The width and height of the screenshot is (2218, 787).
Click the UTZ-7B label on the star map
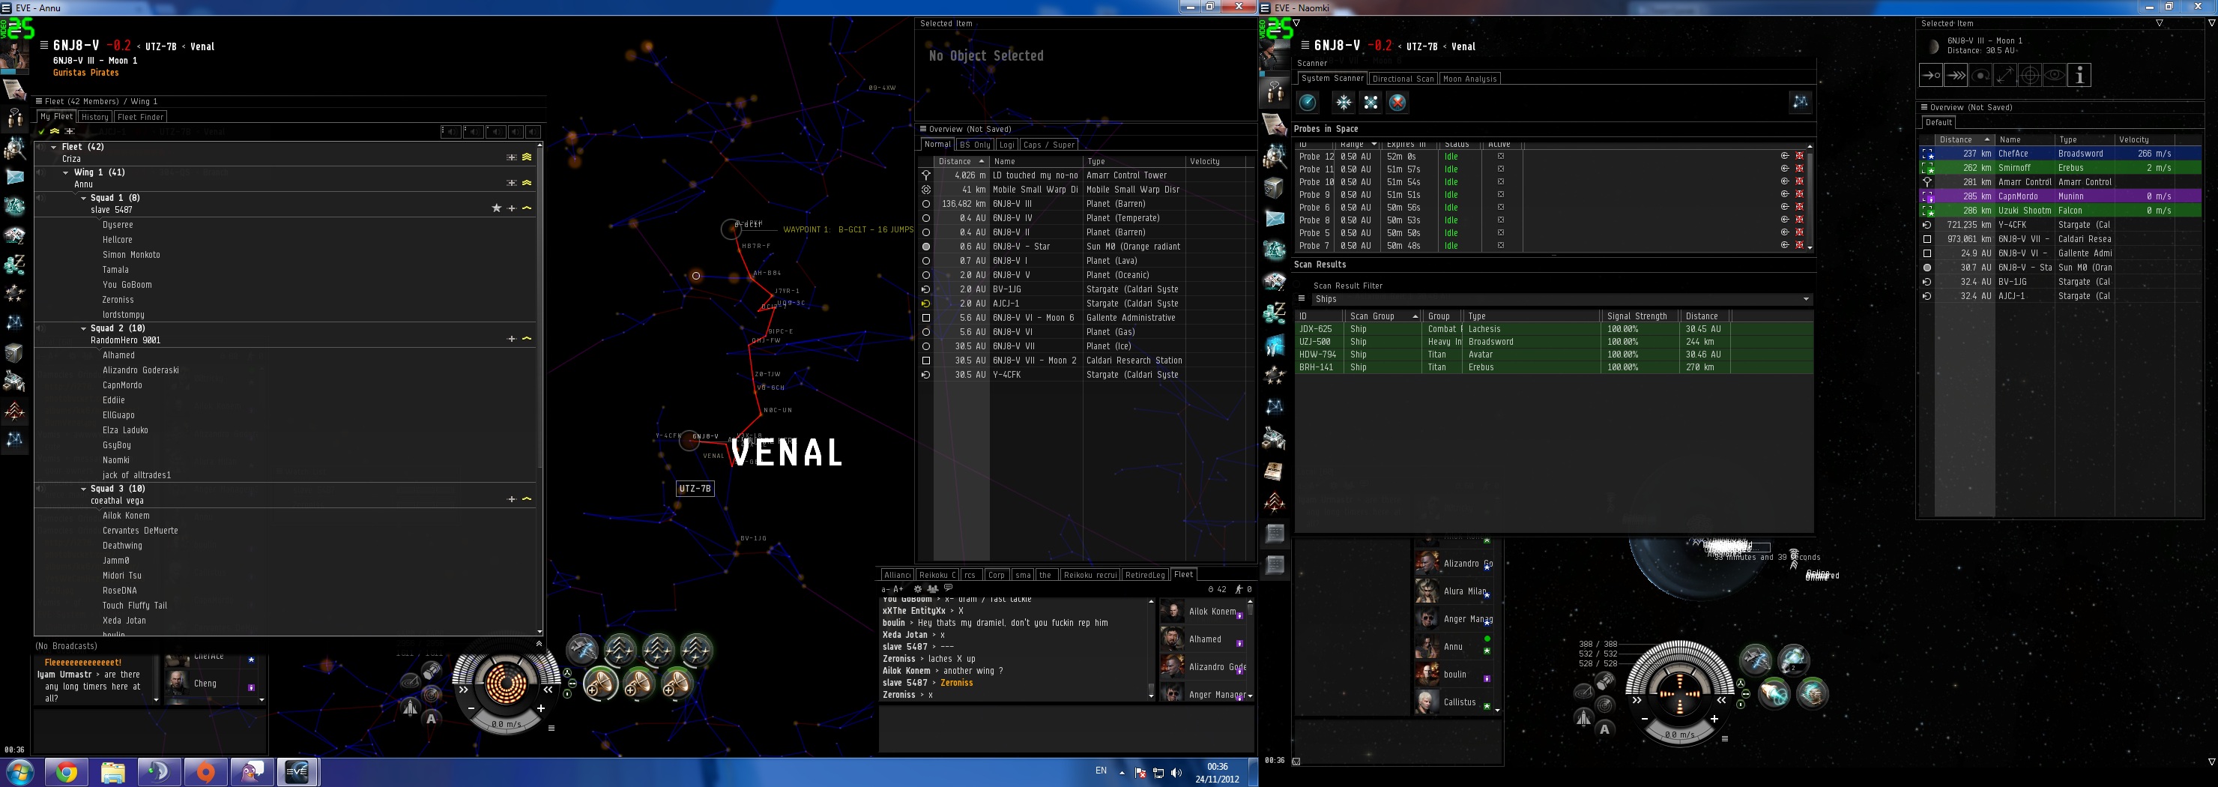coord(695,489)
